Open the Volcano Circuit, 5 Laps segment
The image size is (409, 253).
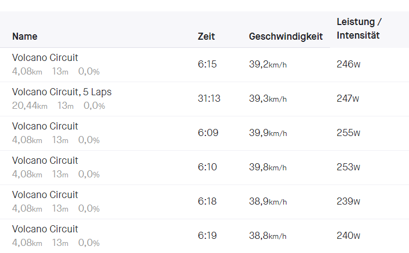coord(62,92)
